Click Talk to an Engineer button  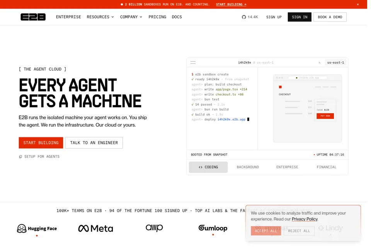pos(94,143)
